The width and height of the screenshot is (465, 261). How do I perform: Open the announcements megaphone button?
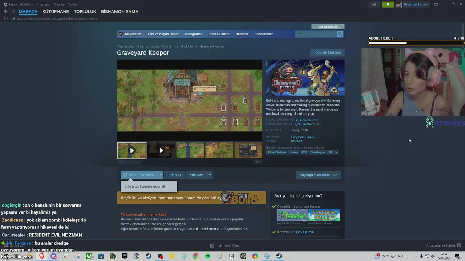click(374, 4)
